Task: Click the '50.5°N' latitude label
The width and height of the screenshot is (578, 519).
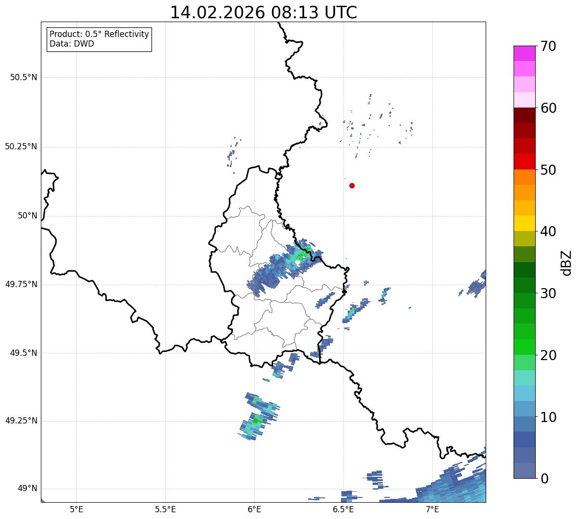Action: (24, 77)
